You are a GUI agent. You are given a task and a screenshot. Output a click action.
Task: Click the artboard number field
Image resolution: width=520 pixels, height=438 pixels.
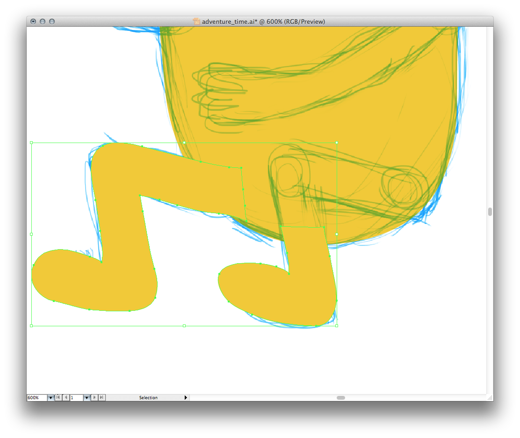[76, 398]
